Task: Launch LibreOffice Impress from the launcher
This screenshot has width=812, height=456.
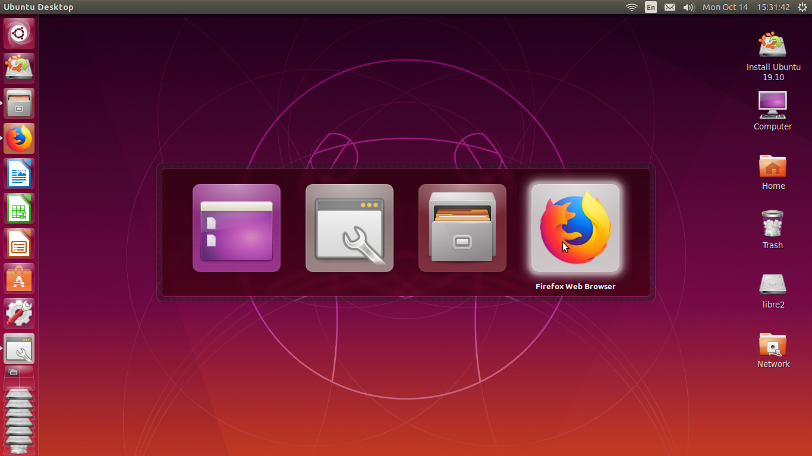Action: click(19, 243)
